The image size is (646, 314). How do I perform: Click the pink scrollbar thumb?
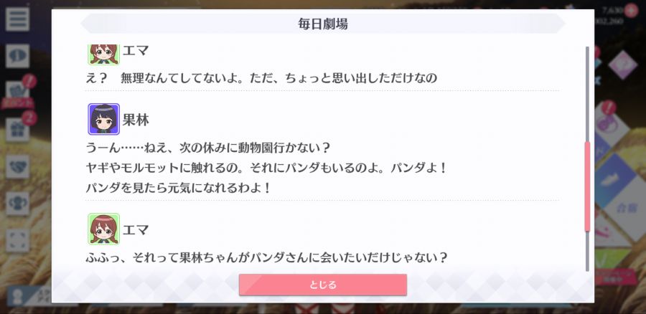coord(587,186)
